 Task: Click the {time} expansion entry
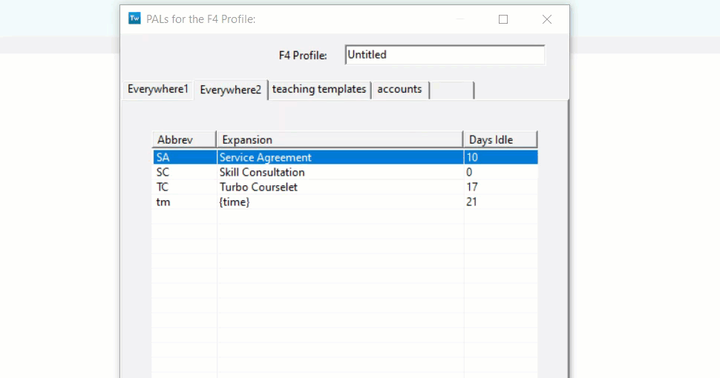[x=235, y=202]
